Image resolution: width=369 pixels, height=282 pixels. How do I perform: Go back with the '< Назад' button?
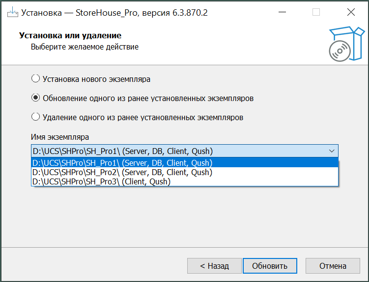214,266
